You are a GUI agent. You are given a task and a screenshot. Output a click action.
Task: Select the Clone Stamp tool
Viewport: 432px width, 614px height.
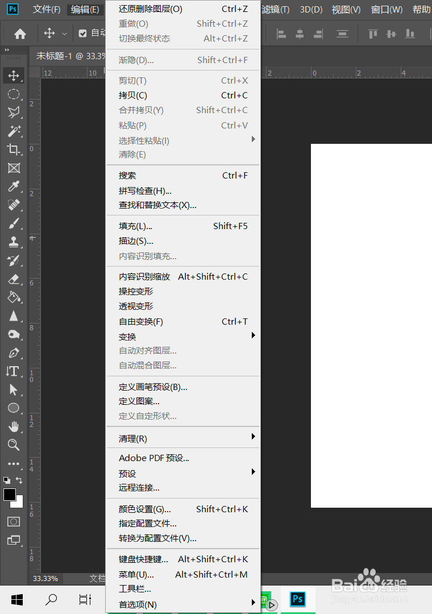click(14, 242)
